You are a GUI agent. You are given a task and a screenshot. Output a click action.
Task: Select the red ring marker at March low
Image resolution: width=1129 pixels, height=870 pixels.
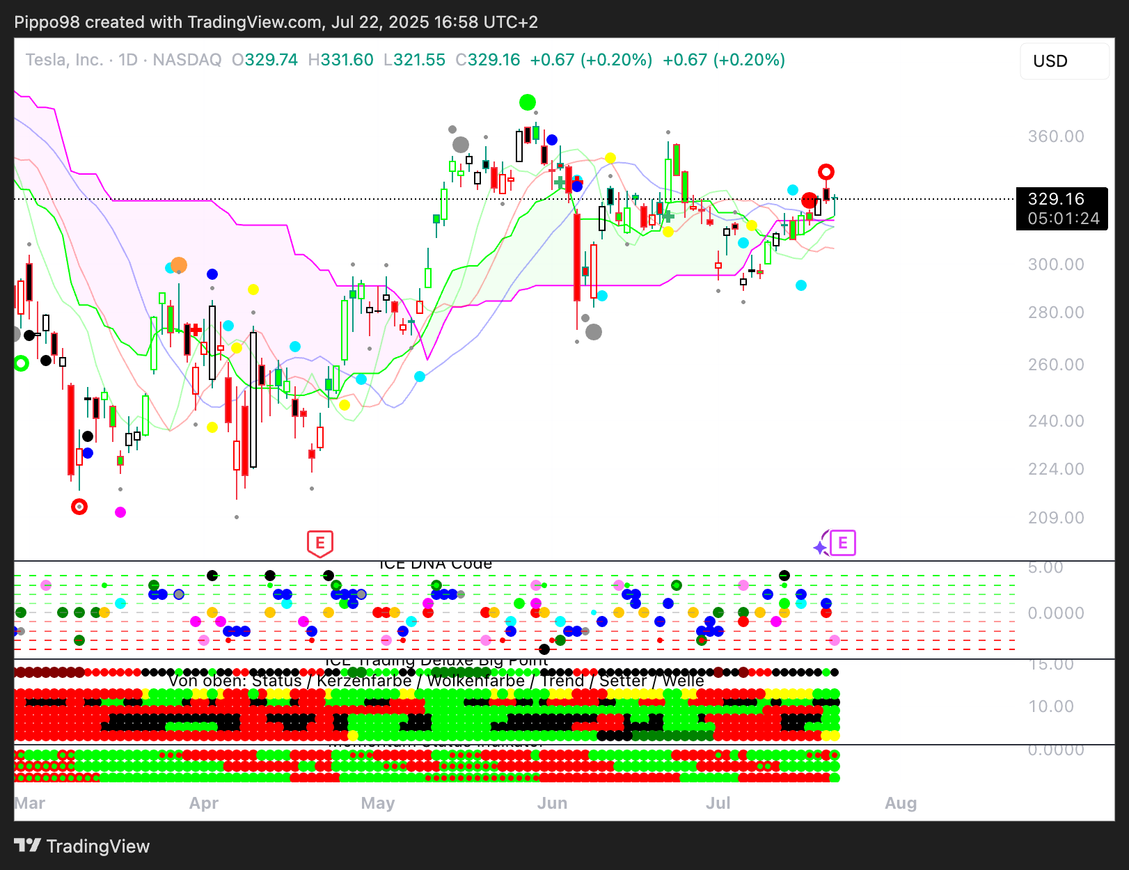79,507
